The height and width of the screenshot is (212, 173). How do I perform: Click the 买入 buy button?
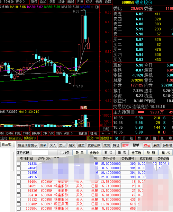click(53, 145)
